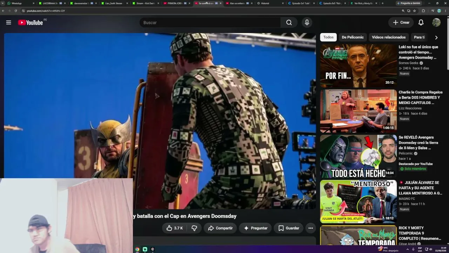Open the TODO ESTÁ HECHO thumbnail
This screenshot has height=253, width=449.
358,156
